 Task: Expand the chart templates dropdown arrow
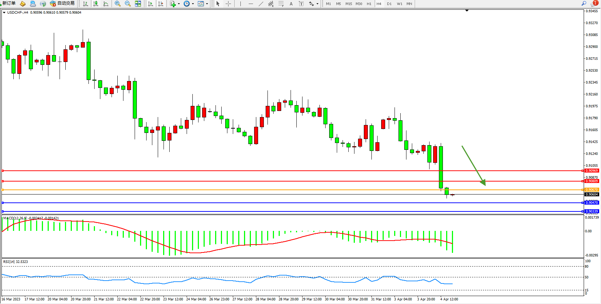click(207, 4)
